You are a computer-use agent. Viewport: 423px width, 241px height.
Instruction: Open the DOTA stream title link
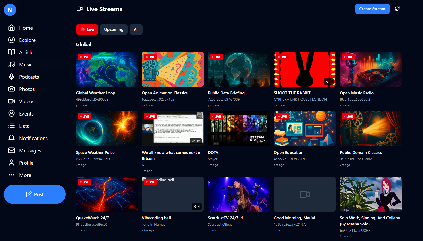[x=213, y=153]
